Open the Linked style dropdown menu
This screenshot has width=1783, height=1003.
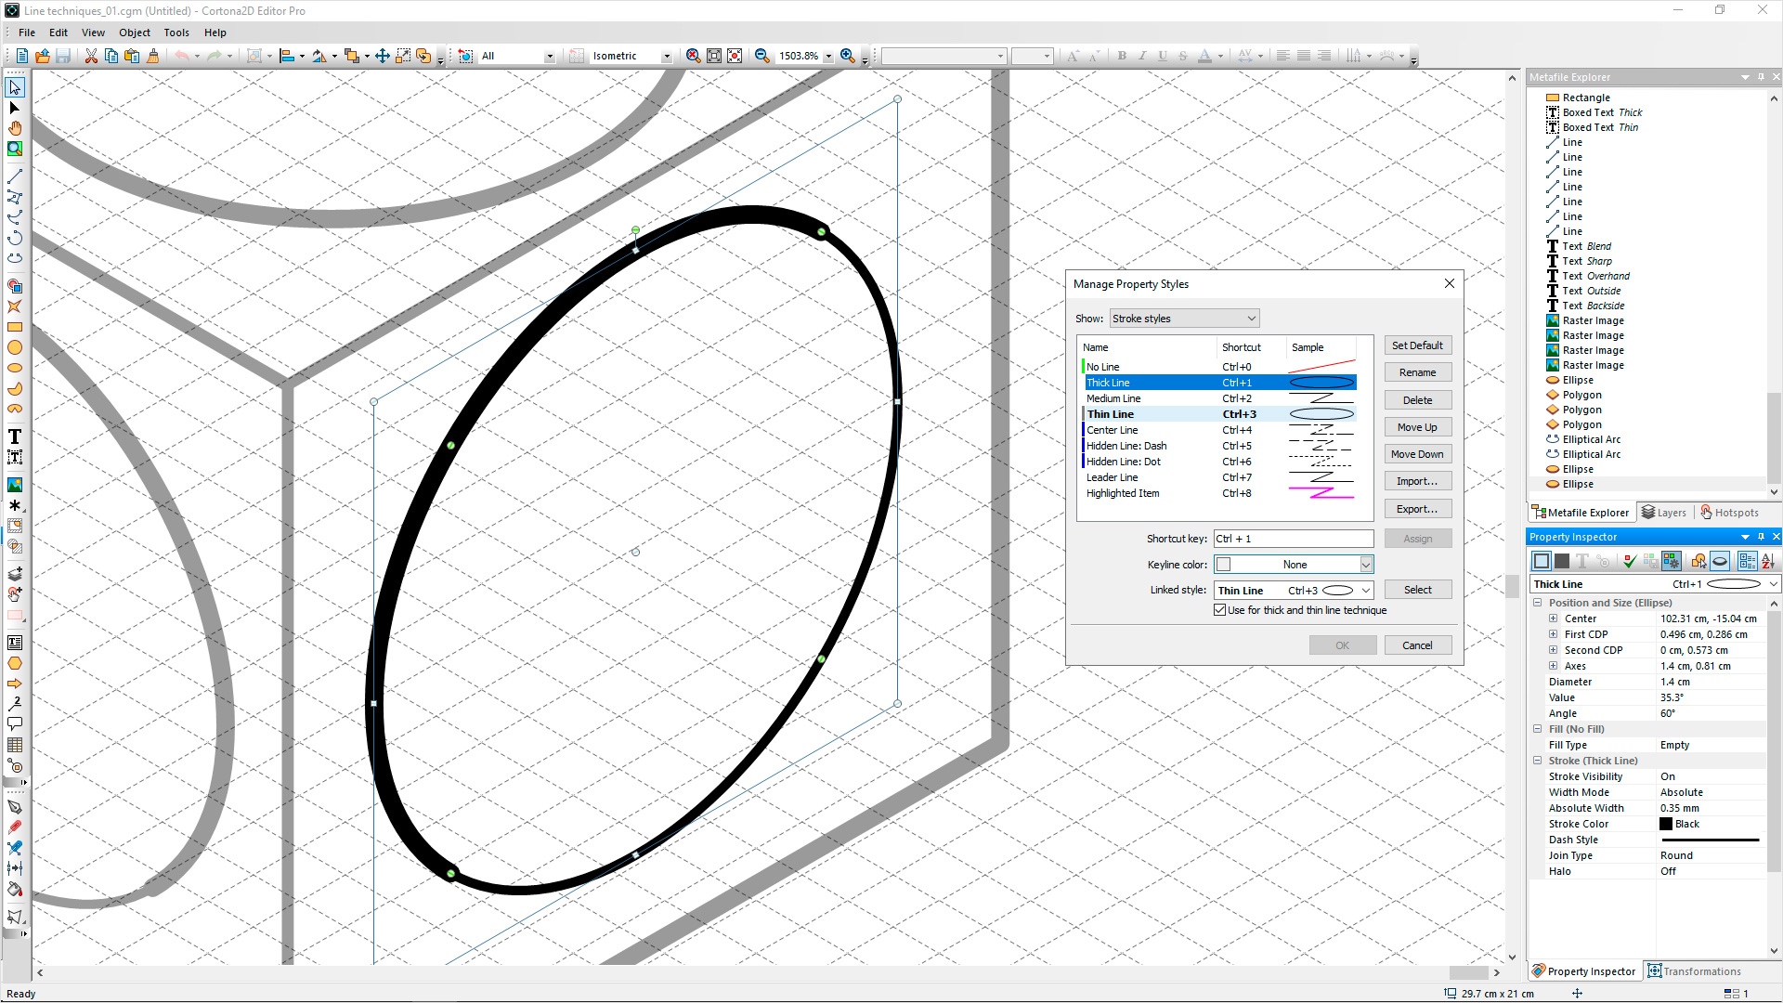[1363, 589]
